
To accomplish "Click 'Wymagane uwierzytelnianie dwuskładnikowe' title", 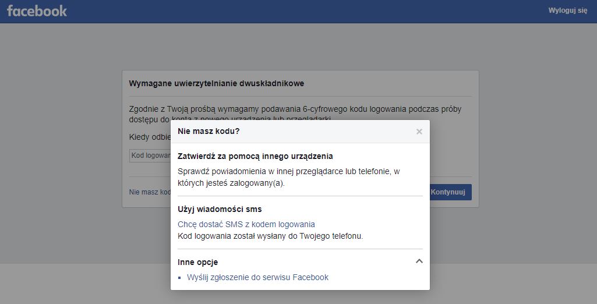I will (x=216, y=83).
